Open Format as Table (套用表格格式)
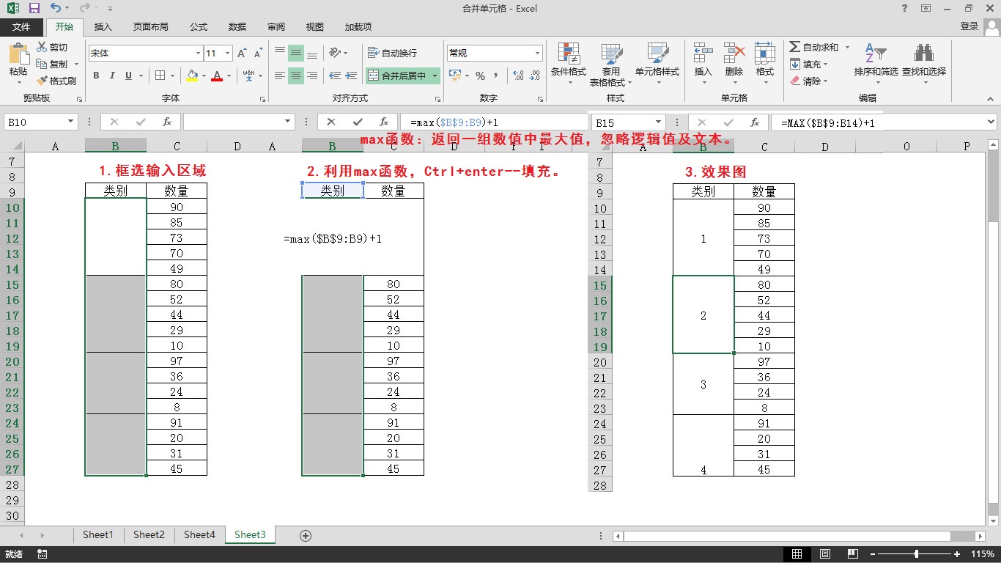1001x563 pixels. tap(611, 64)
